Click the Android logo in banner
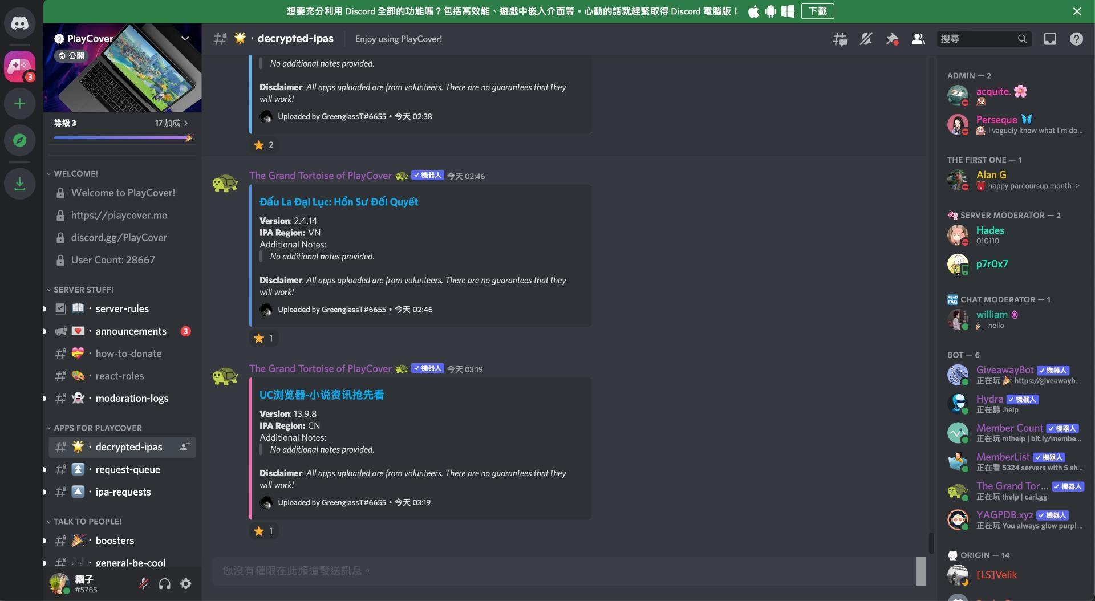 pyautogui.click(x=770, y=11)
